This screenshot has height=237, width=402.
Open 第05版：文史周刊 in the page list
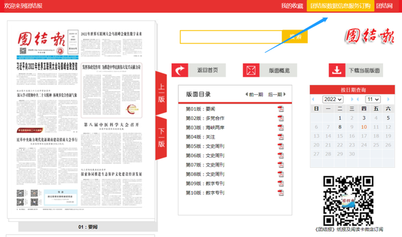click(205, 146)
